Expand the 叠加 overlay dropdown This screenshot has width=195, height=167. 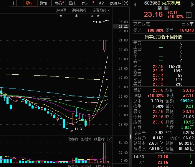click(x=44, y=3)
